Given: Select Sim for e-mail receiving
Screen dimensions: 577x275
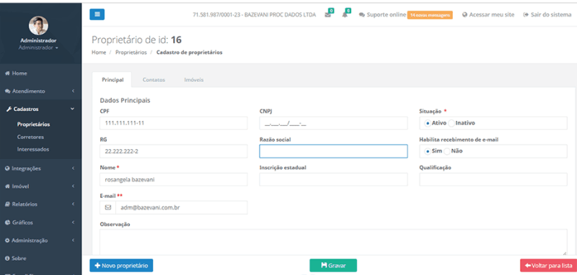Looking at the screenshot, I should coord(428,151).
